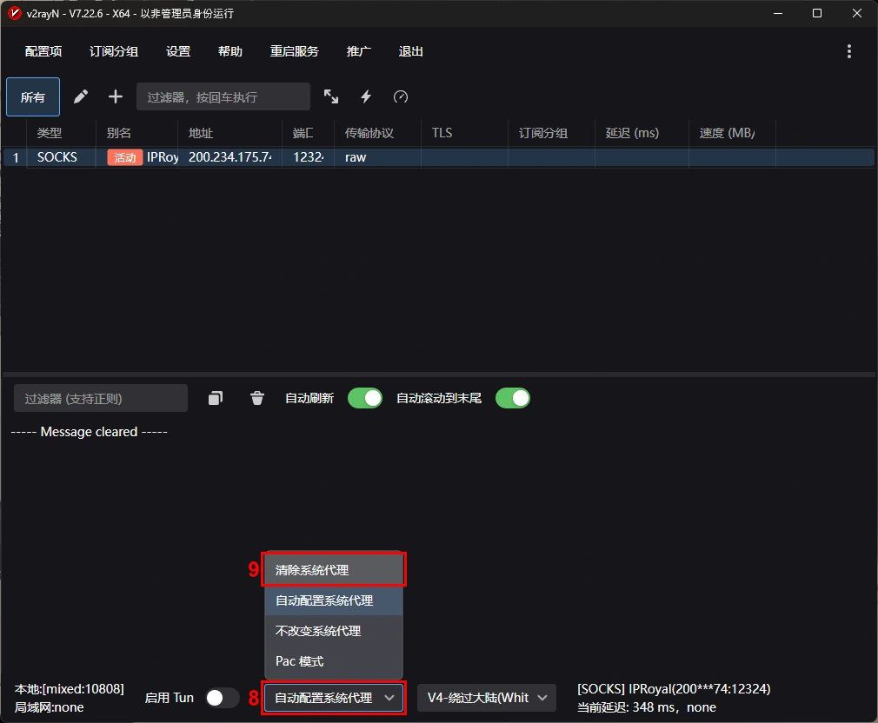Expand the V4-绕过大陆 routing dropdown

pos(487,698)
